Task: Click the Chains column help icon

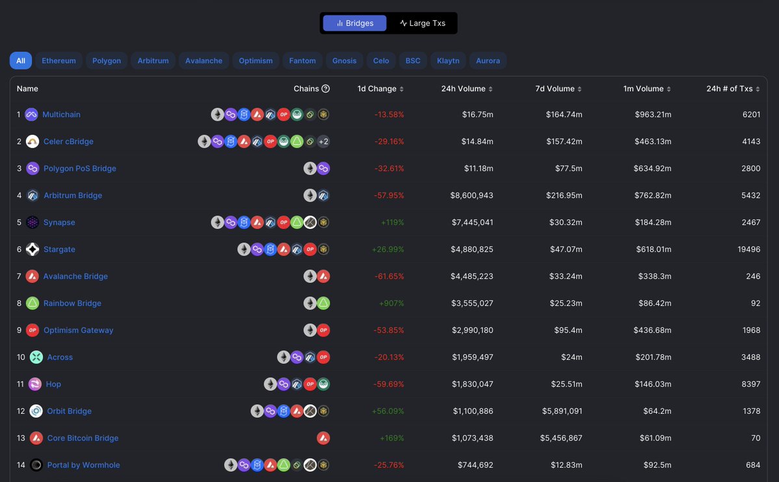Action: pyautogui.click(x=327, y=88)
